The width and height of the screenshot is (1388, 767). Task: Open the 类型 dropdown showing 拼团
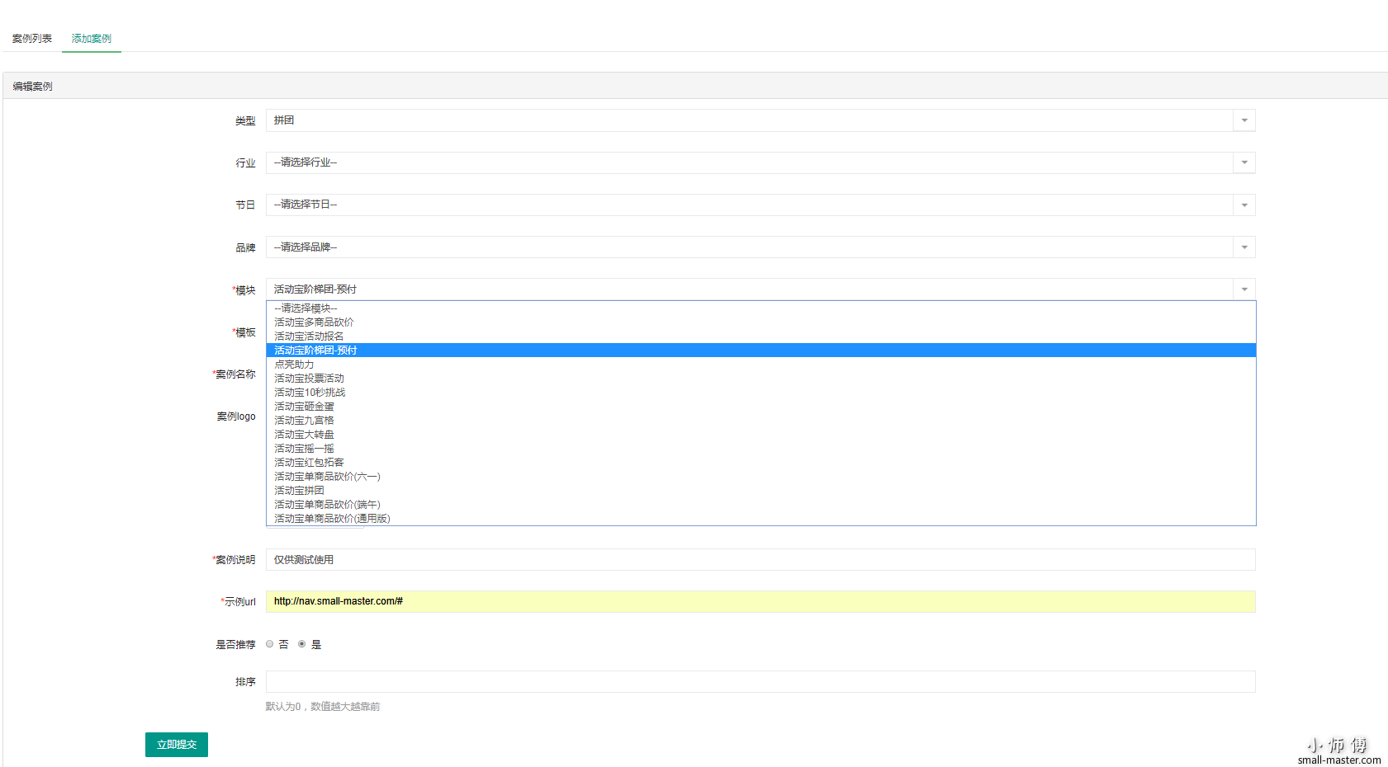pyautogui.click(x=760, y=120)
